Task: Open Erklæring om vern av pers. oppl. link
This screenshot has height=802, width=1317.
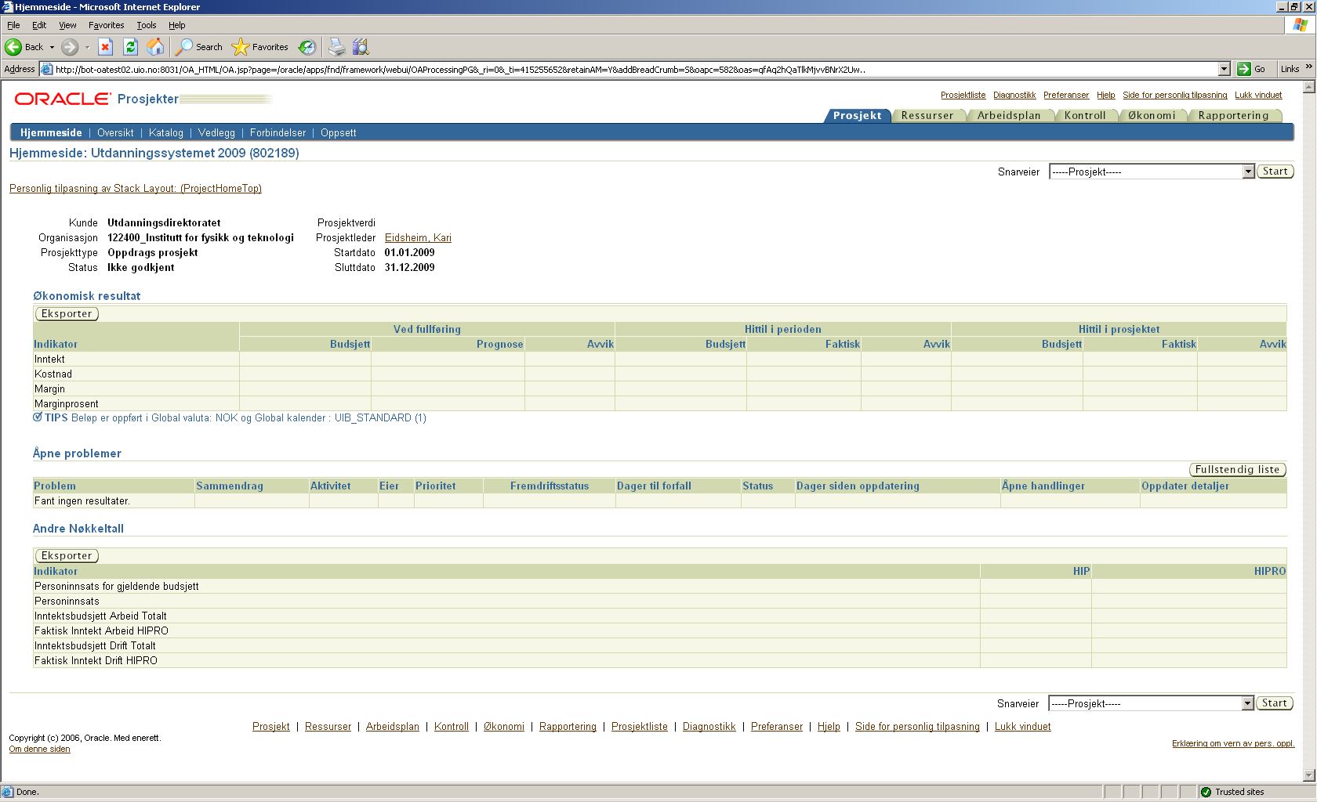Action: pyautogui.click(x=1233, y=743)
